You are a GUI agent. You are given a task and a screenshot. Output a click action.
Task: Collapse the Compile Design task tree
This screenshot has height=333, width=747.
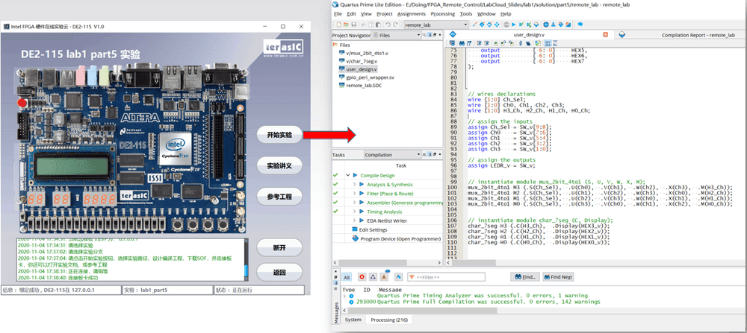click(x=347, y=174)
